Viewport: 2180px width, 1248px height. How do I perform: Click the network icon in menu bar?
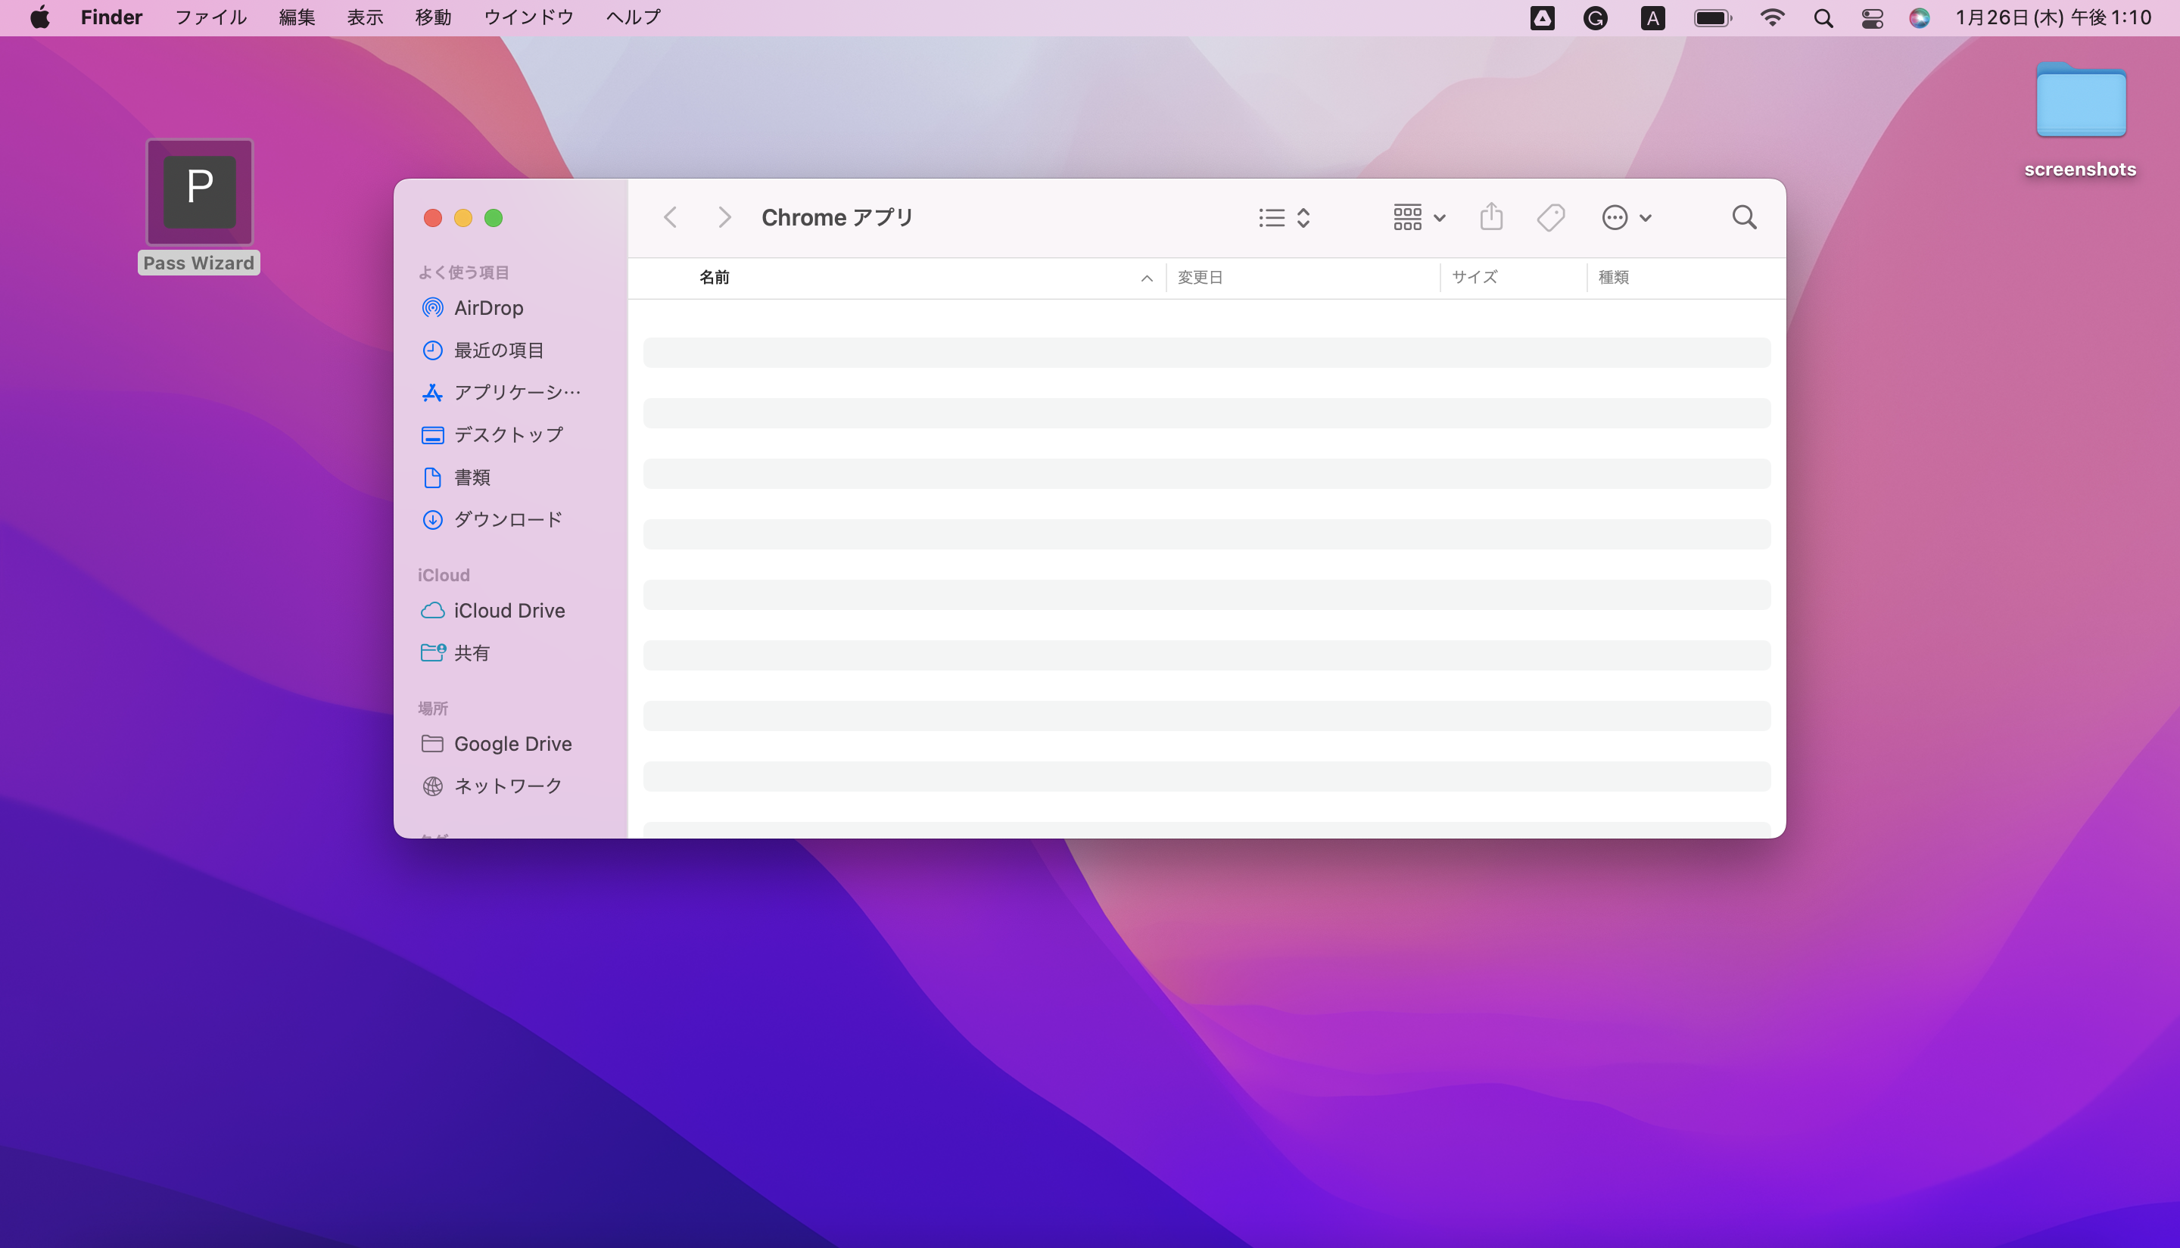[1771, 17]
